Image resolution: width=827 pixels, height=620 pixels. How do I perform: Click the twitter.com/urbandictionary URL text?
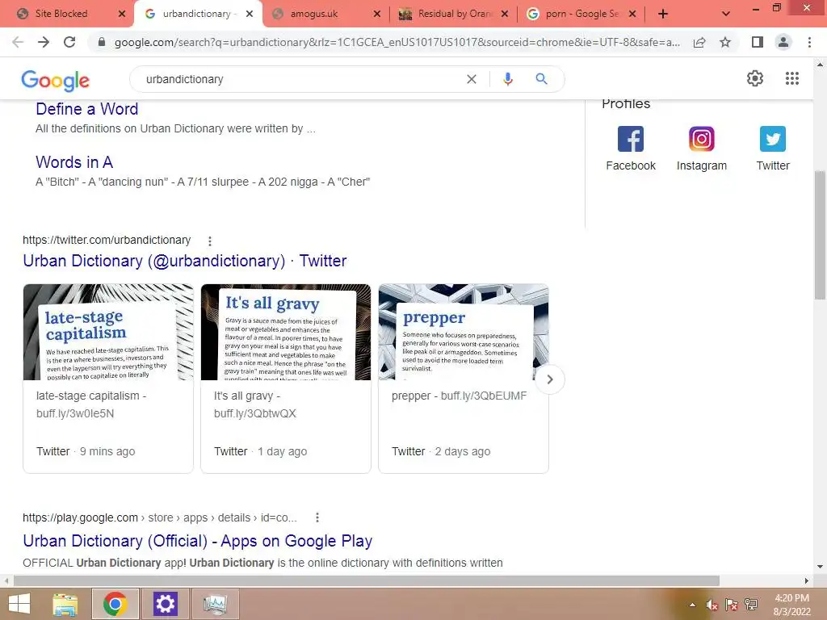pyautogui.click(x=107, y=240)
